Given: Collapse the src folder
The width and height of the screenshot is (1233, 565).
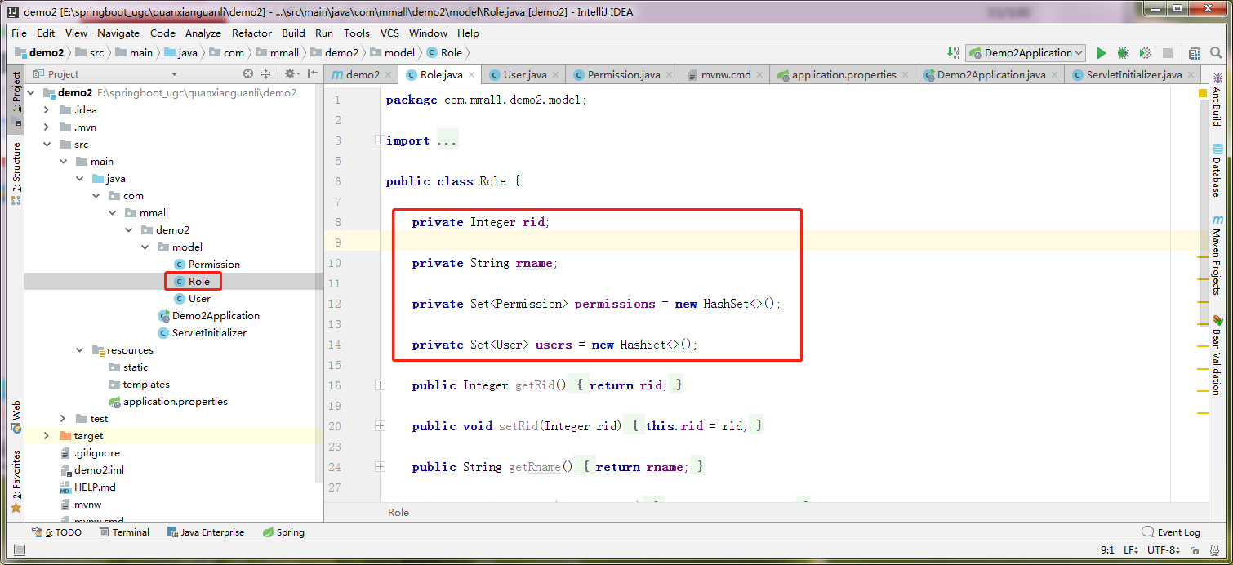Looking at the screenshot, I should point(46,144).
